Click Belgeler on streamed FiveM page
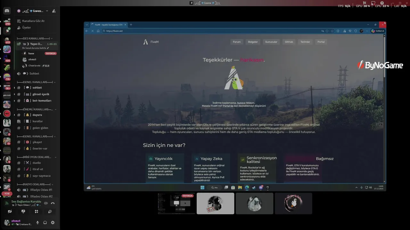Screen dimensions: 410x230 253,42
